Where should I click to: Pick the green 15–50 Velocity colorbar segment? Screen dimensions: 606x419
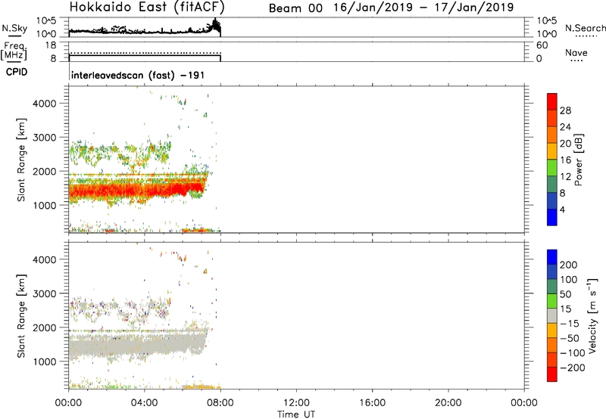tap(552, 301)
